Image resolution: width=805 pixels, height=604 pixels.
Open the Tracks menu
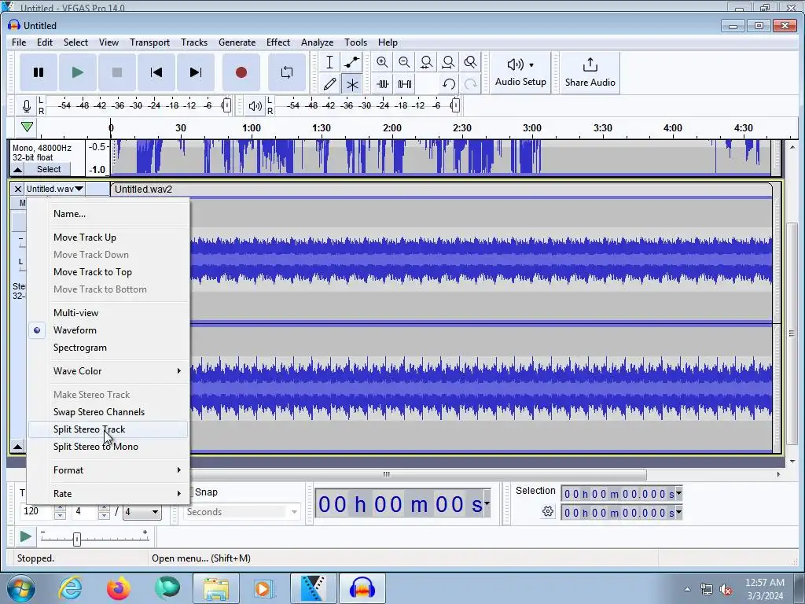tap(194, 42)
